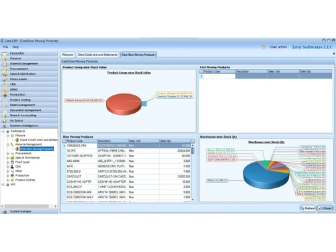Collapse the Finance node in the tree
This screenshot has width=336, height=252.
[7, 136]
